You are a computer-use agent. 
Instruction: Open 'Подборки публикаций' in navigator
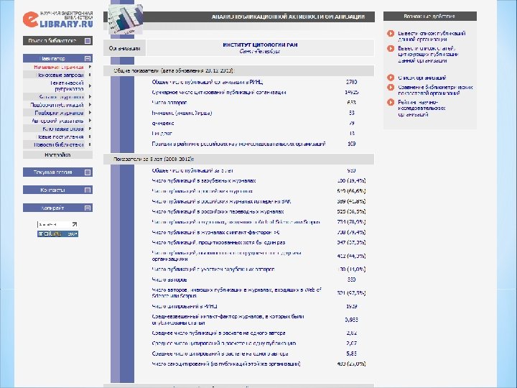tap(57, 105)
